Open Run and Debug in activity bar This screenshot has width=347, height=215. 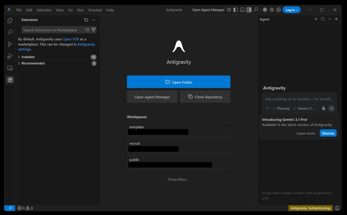[x=10, y=56]
